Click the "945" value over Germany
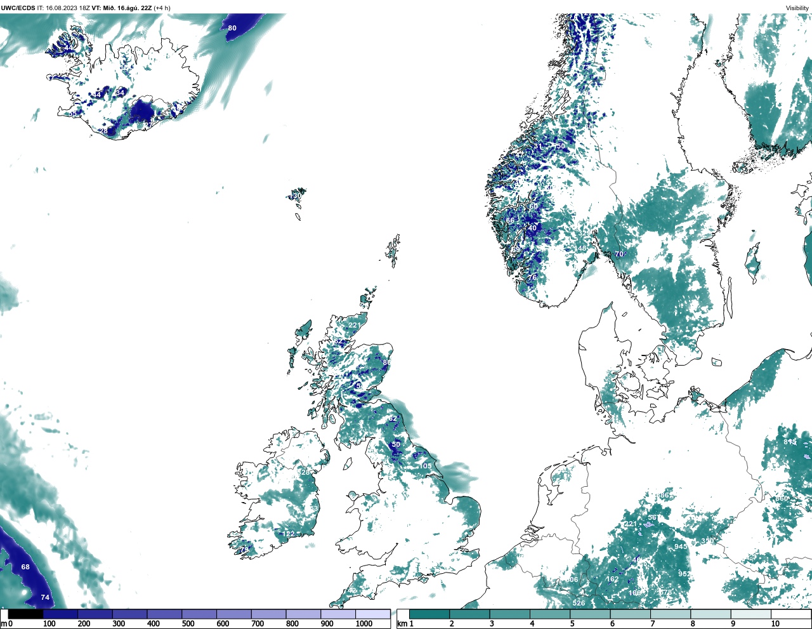812x629 pixels. click(x=681, y=546)
